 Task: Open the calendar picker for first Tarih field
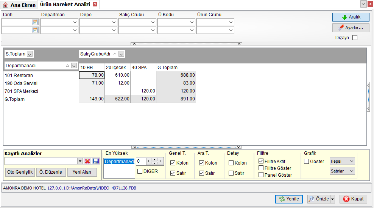coord(35,22)
